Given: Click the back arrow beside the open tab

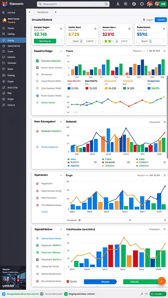Looking at the screenshot, I should [29, 12].
